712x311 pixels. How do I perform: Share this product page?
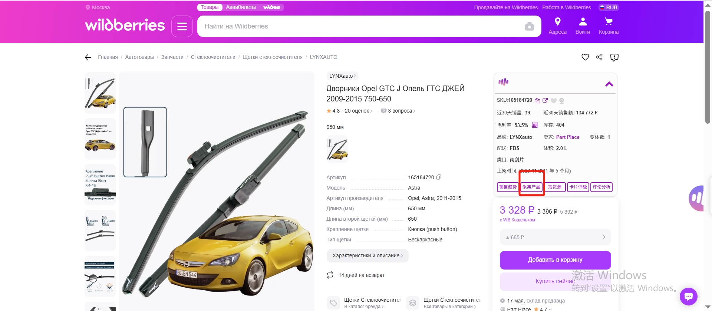click(x=599, y=57)
